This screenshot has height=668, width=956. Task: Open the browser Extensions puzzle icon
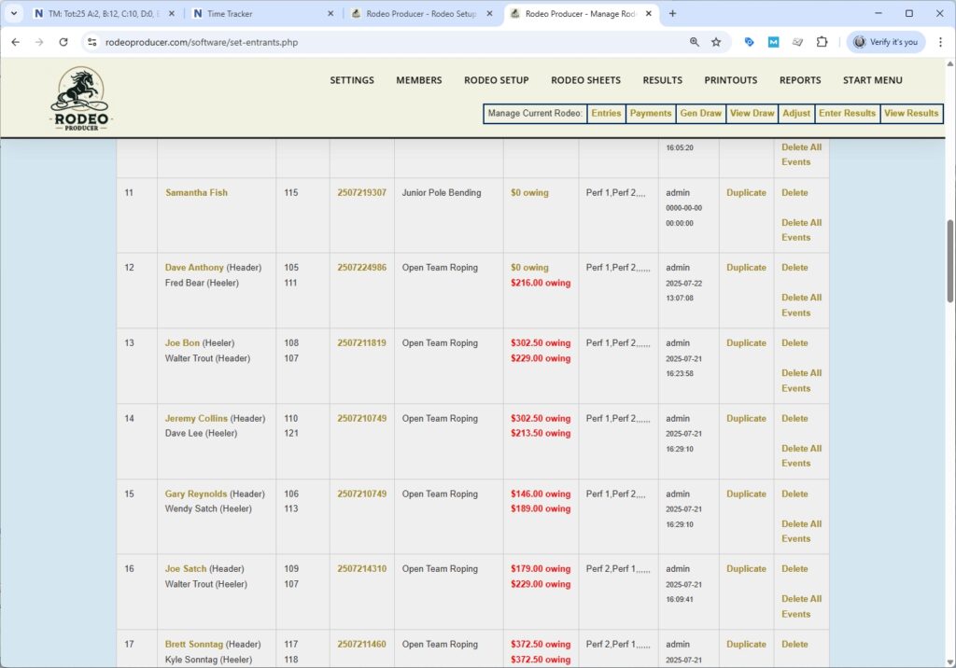click(822, 42)
